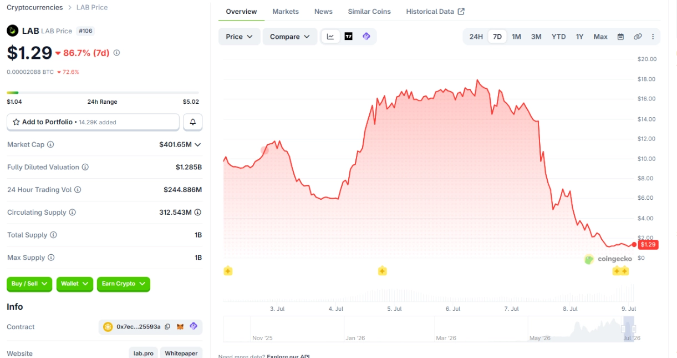Click the price alert bell icon
677x358 pixels.
click(x=192, y=122)
